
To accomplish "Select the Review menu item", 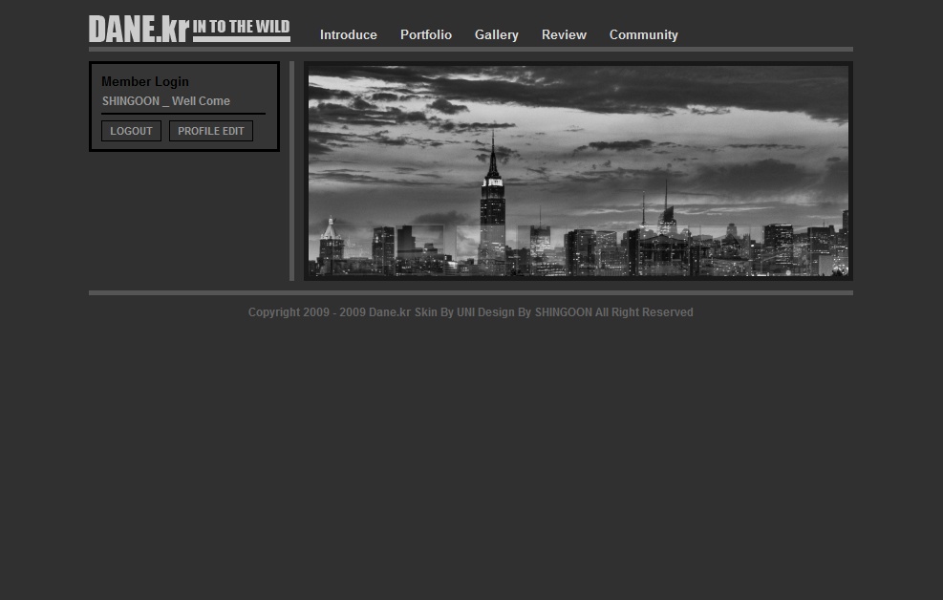I will coord(564,35).
